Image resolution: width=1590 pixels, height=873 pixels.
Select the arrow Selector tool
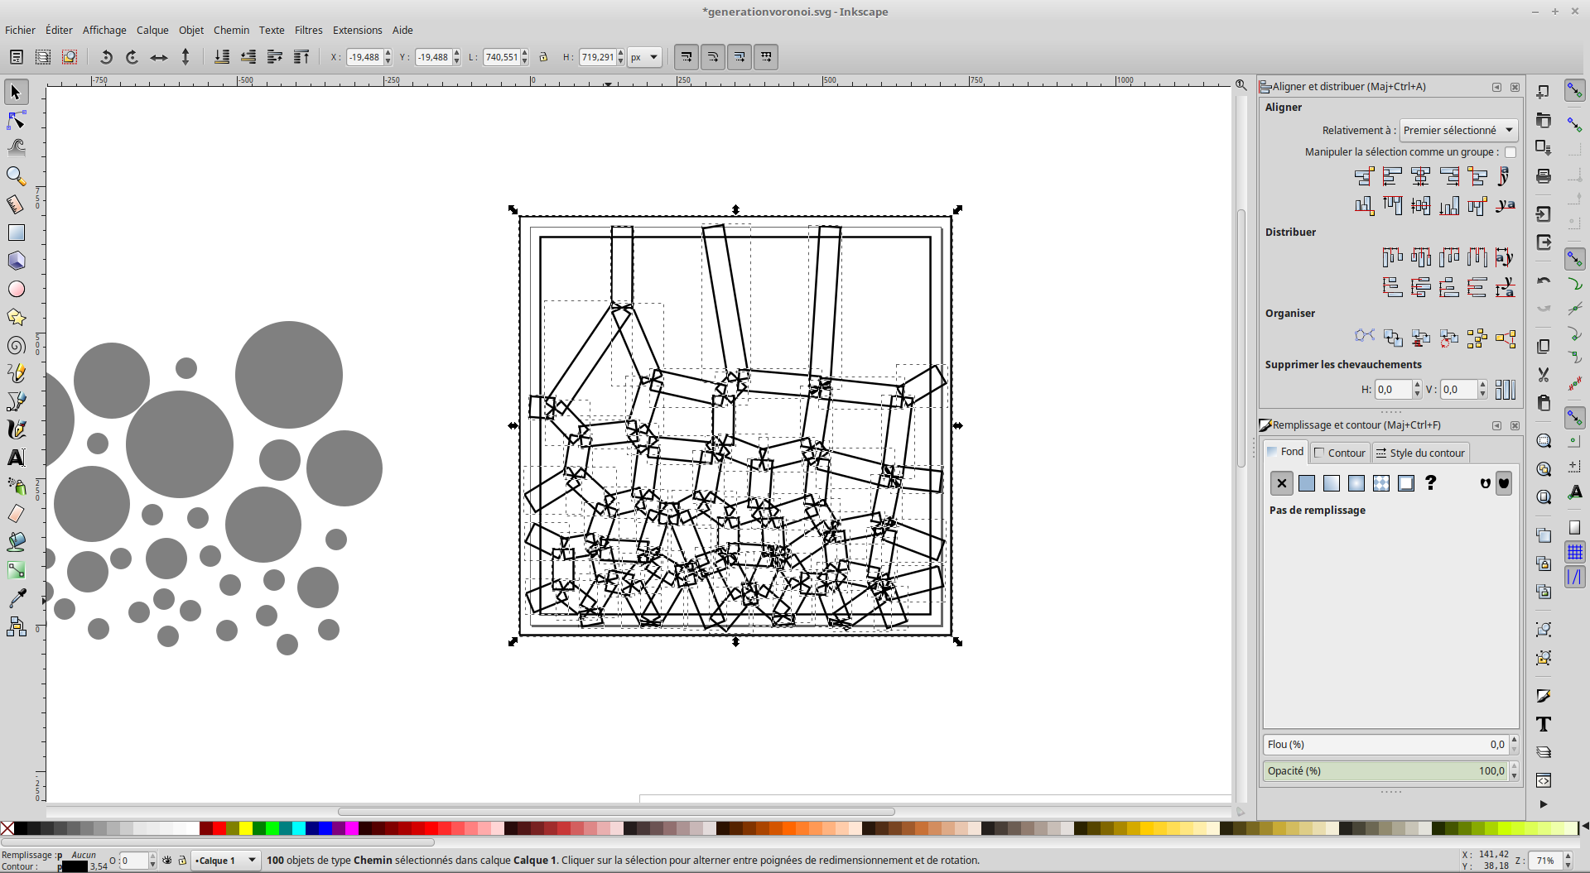tap(16, 92)
